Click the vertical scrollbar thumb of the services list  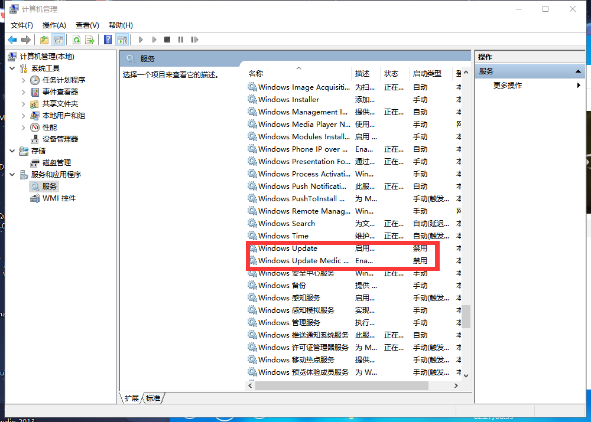466,316
